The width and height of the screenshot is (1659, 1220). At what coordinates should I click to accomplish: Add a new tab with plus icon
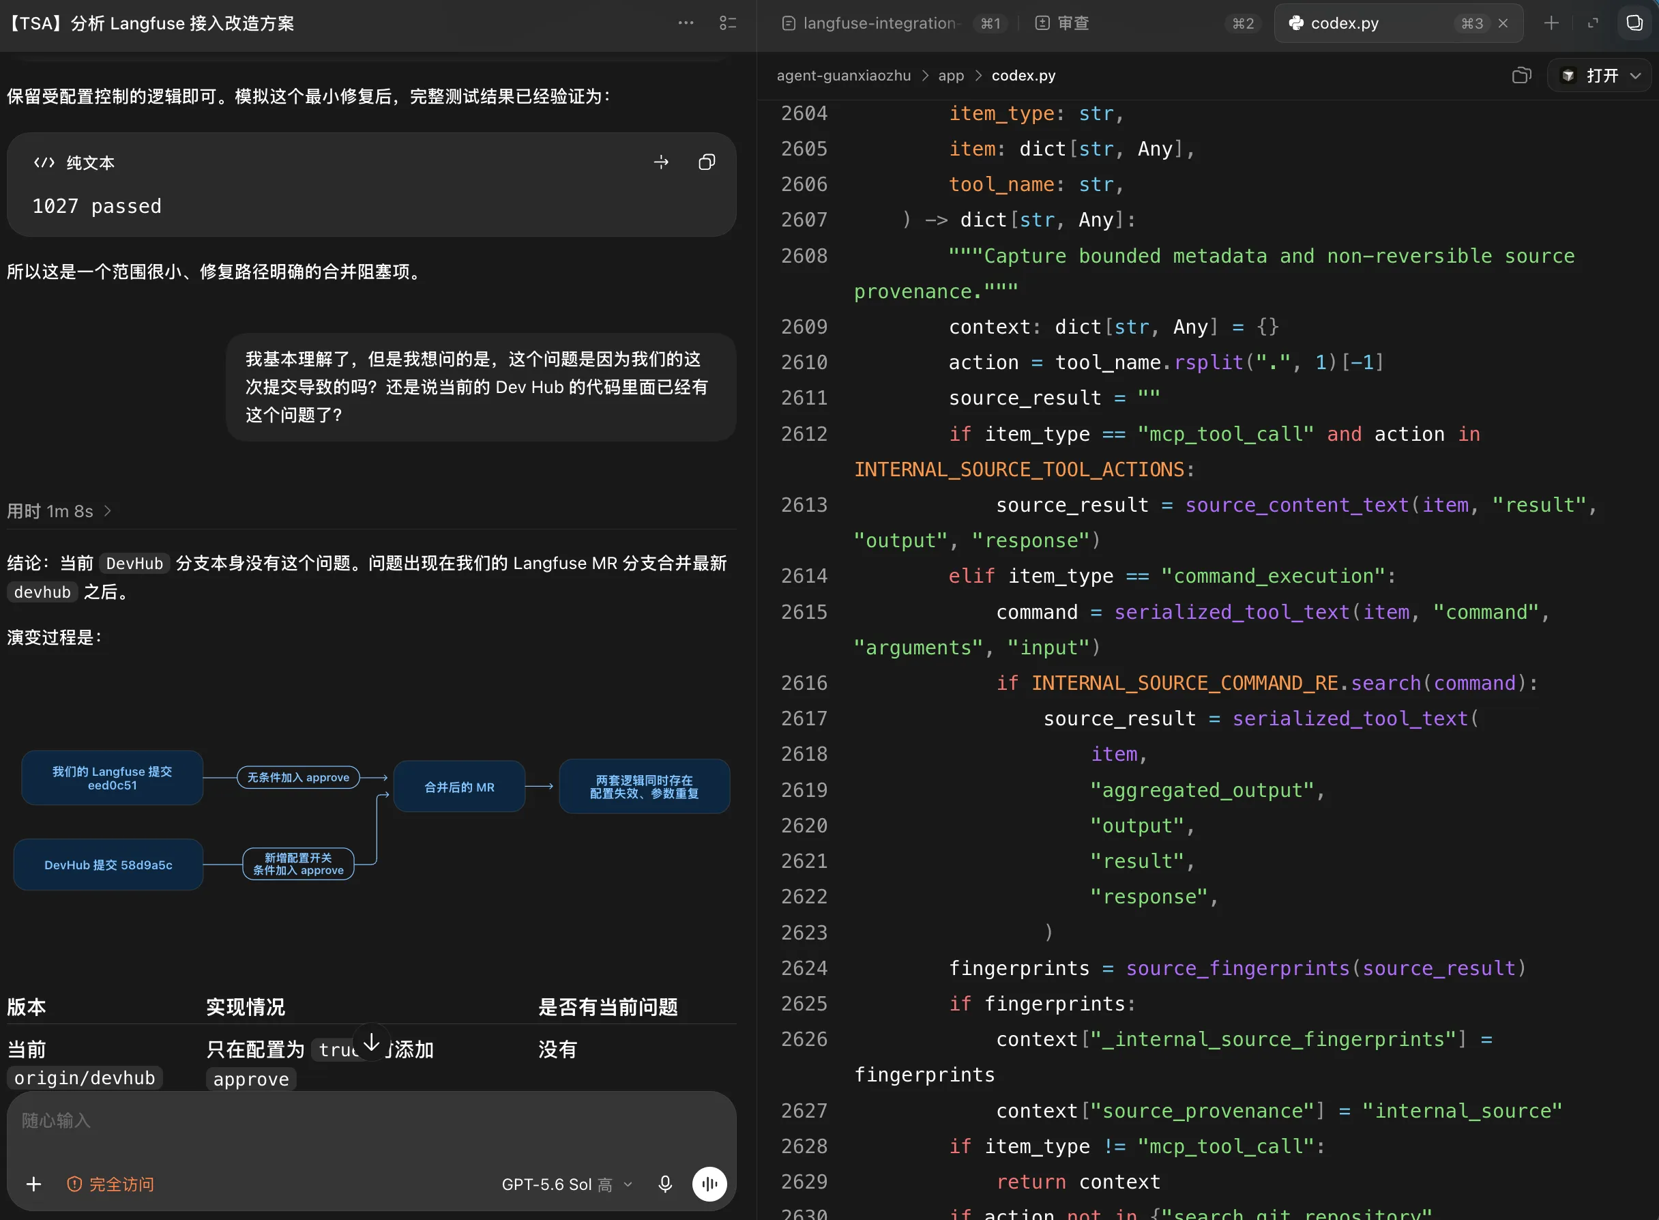[1551, 23]
